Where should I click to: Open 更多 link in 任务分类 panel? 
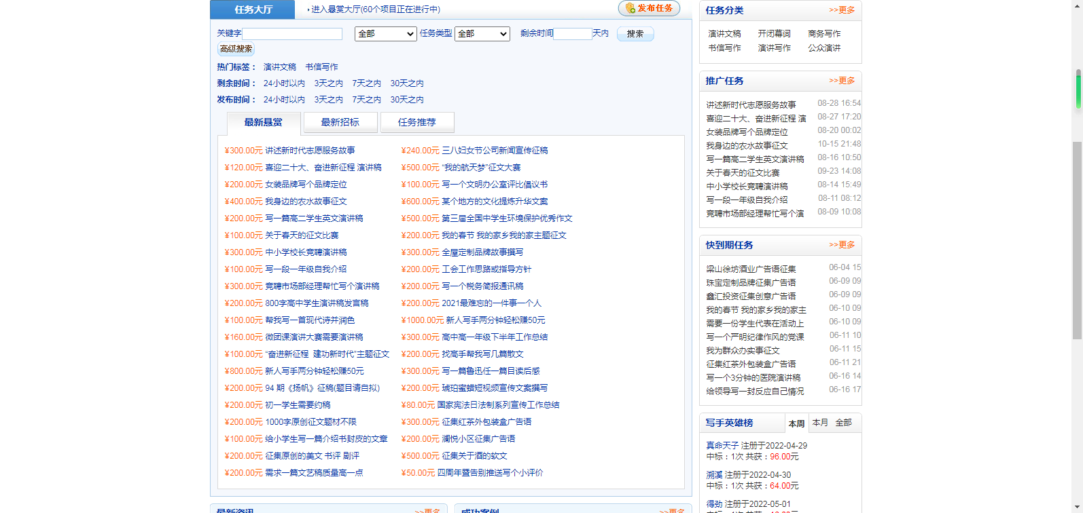[842, 10]
